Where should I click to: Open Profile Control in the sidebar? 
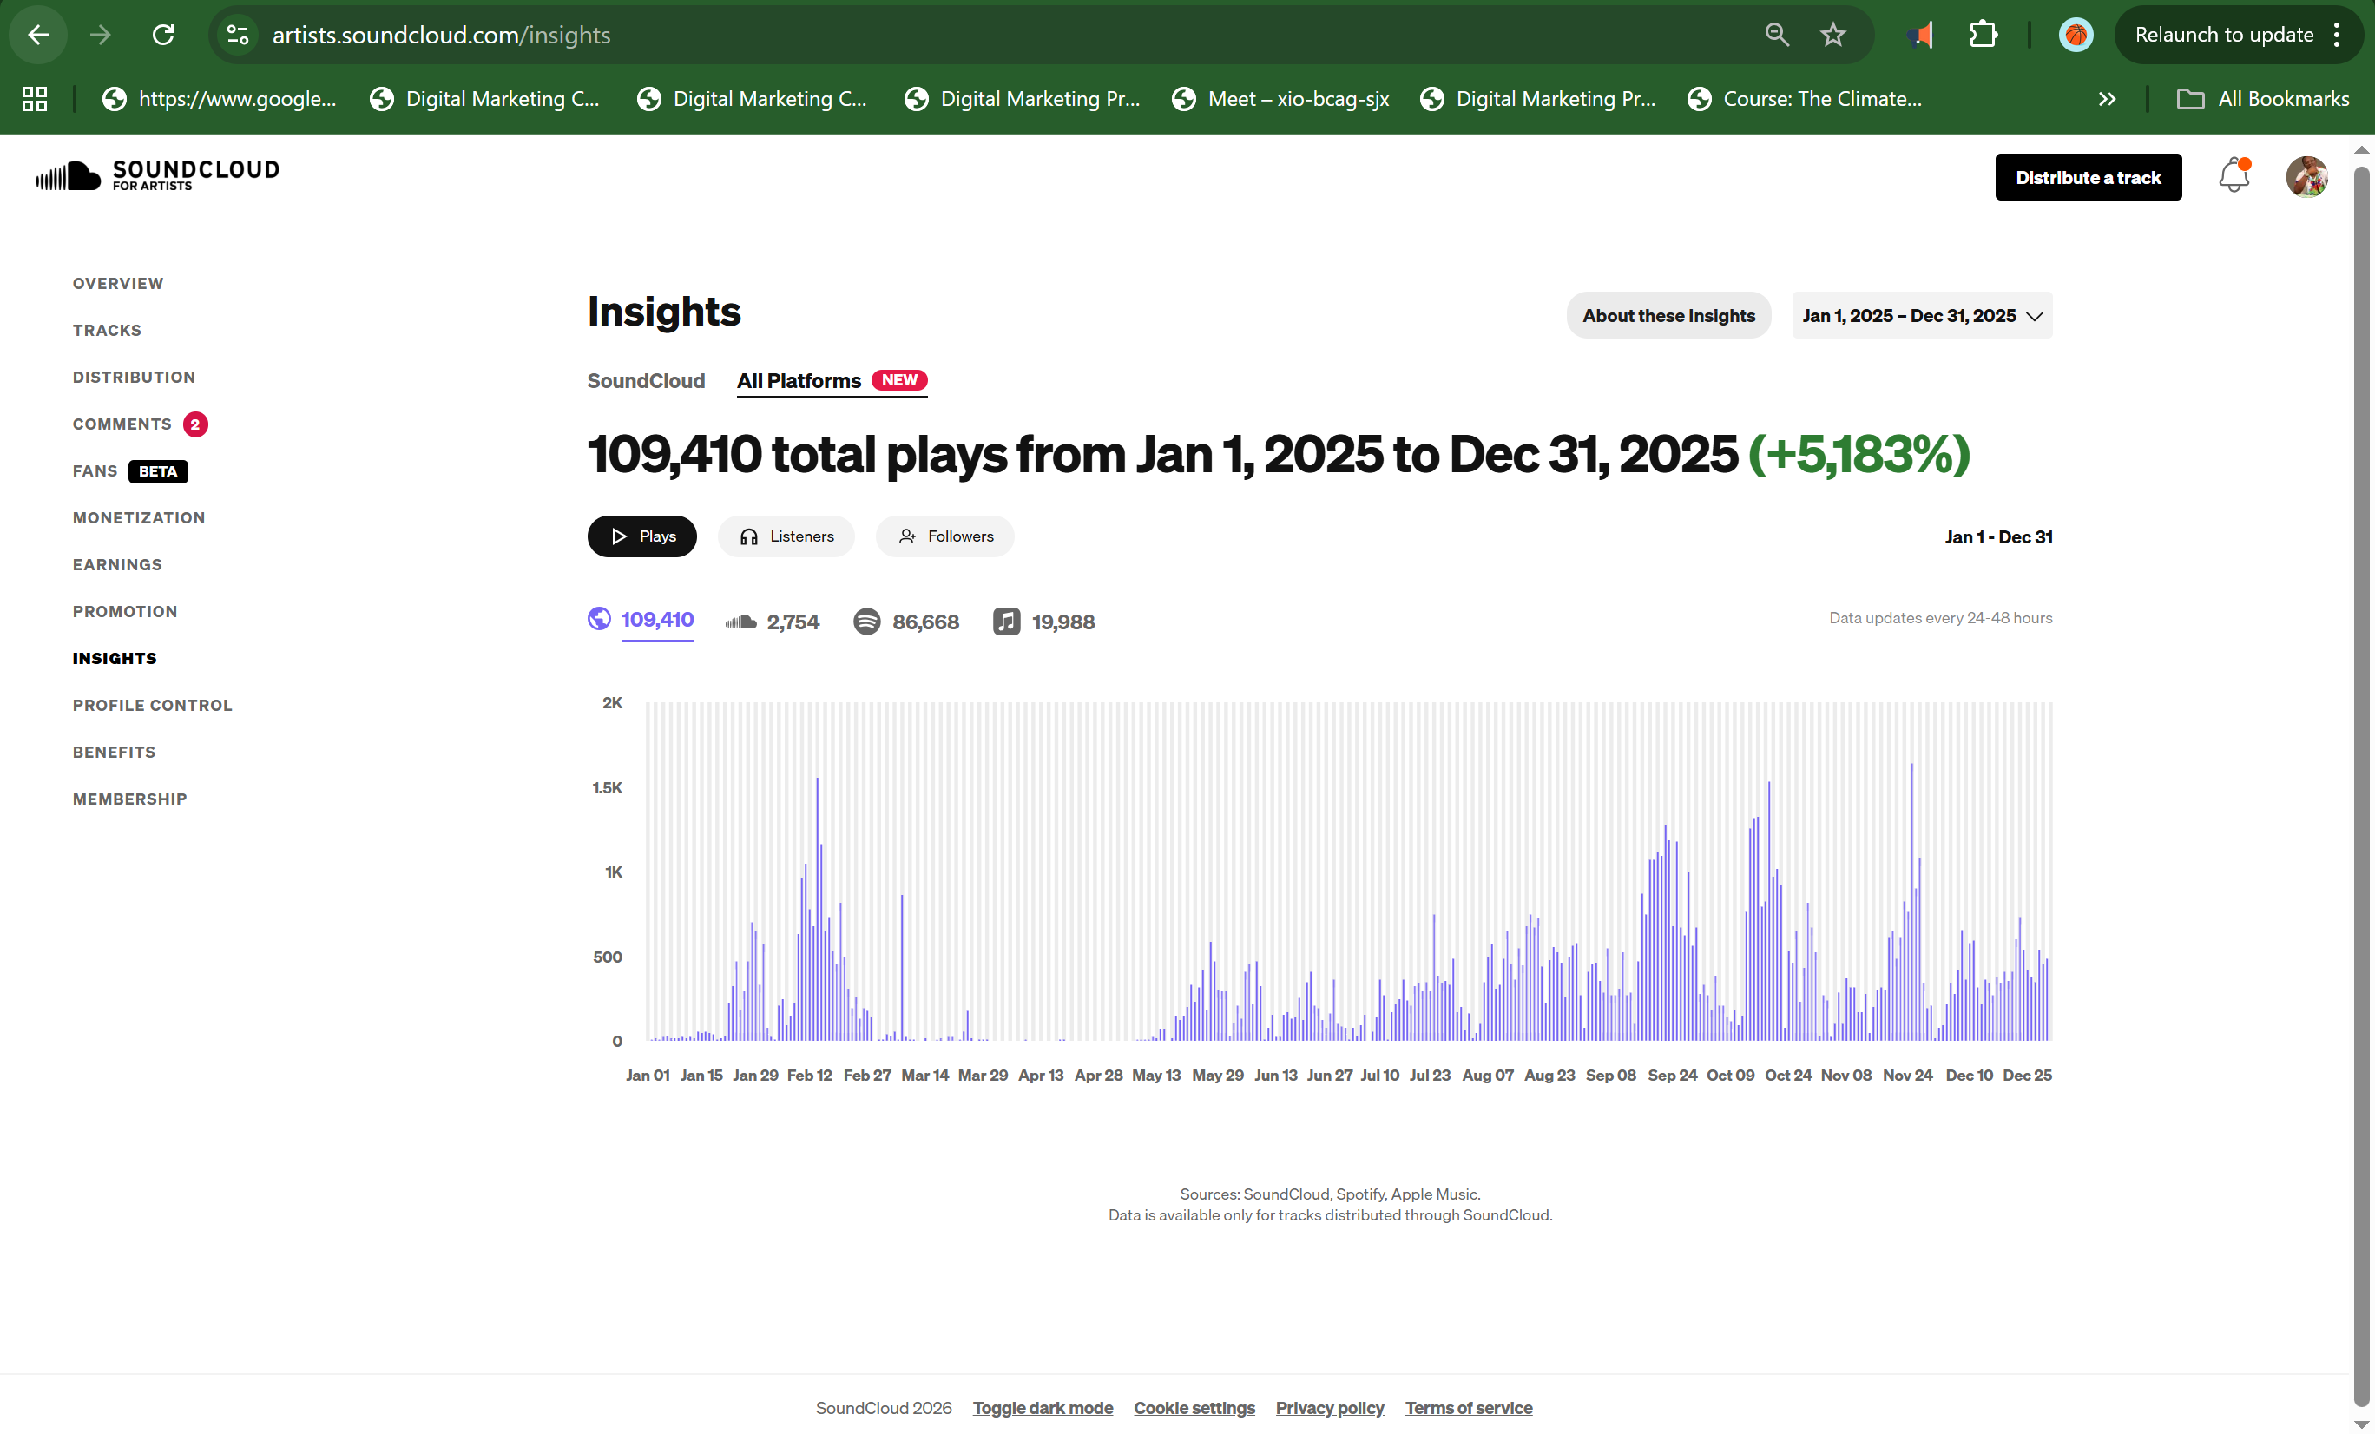(152, 706)
